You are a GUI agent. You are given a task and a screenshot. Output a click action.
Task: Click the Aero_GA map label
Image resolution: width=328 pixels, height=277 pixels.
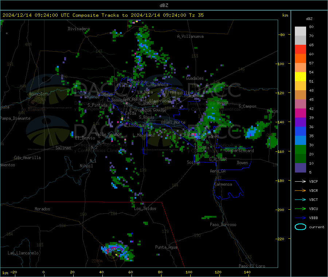tap(218, 171)
